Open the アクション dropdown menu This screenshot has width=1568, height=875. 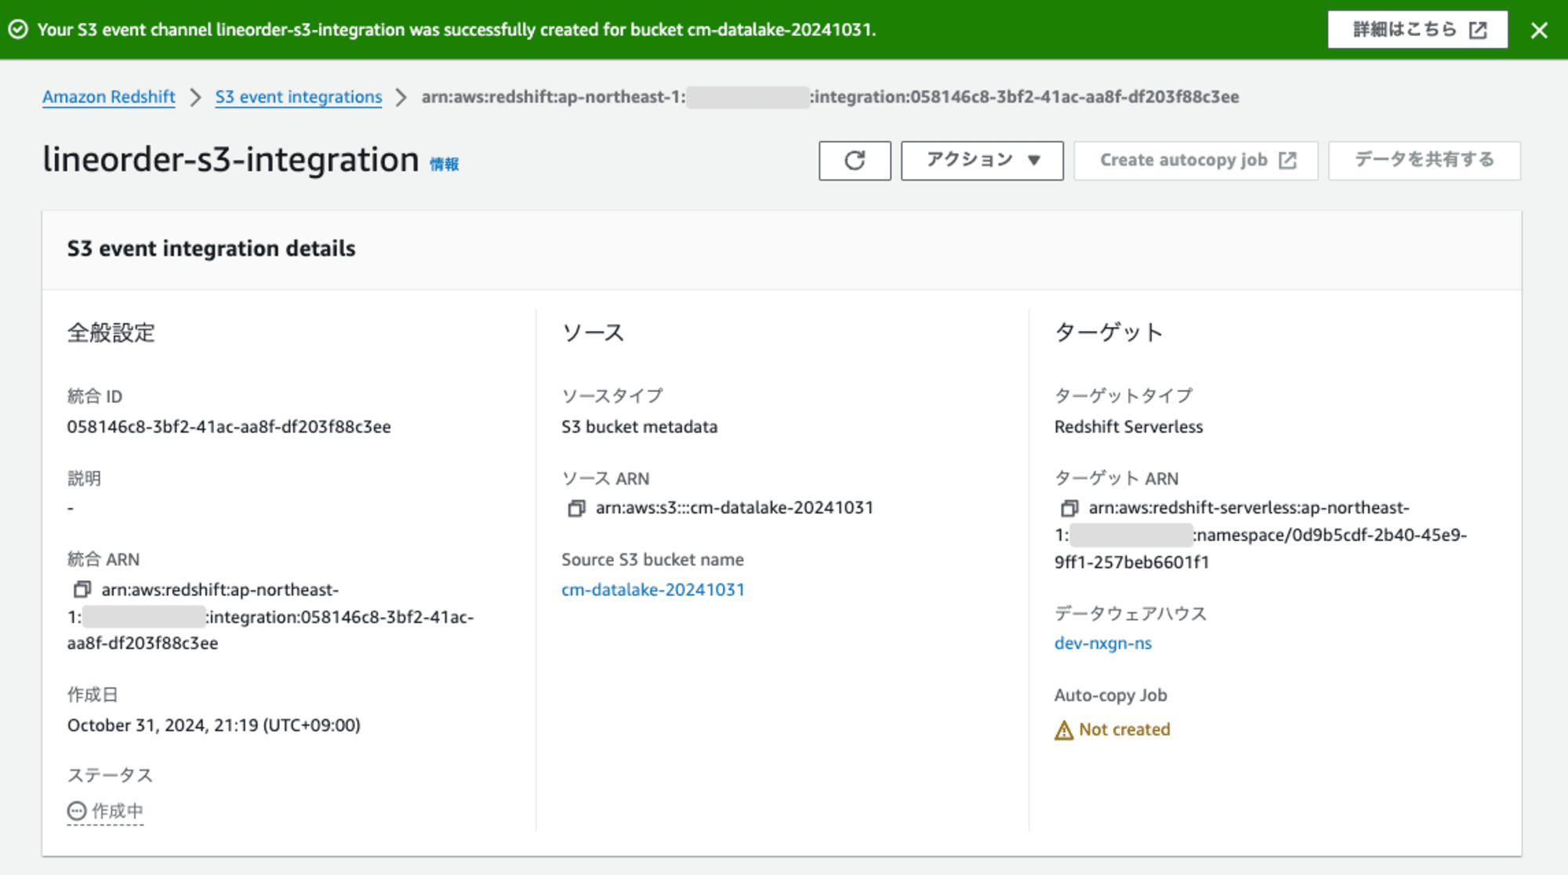point(982,161)
